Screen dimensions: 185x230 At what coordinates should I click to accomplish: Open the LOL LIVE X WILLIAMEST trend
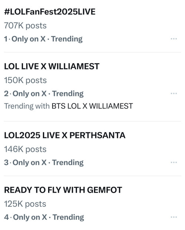point(52,66)
